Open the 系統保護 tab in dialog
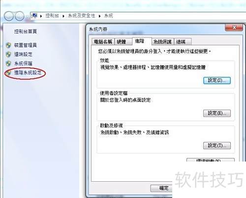This screenshot has height=198, width=246. click(x=162, y=42)
